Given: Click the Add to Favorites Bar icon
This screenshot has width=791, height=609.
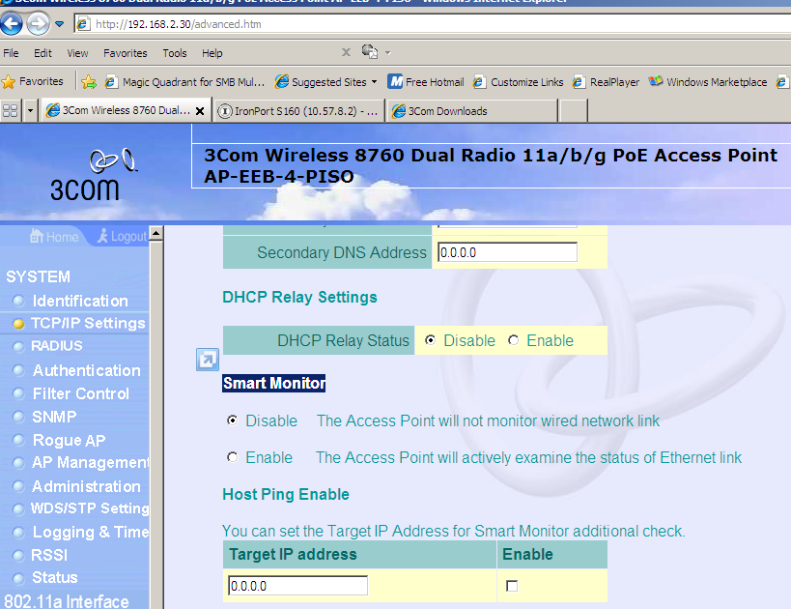Looking at the screenshot, I should pyautogui.click(x=89, y=81).
